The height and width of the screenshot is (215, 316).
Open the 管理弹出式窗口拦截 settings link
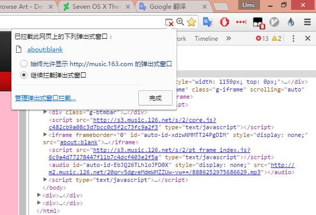click(46, 98)
